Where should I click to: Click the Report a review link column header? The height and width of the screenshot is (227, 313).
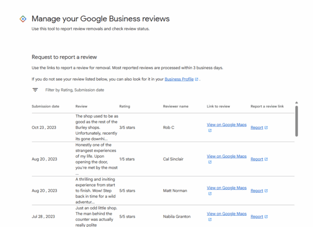pos(267,106)
